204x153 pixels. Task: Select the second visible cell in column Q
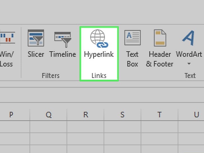click(48, 138)
